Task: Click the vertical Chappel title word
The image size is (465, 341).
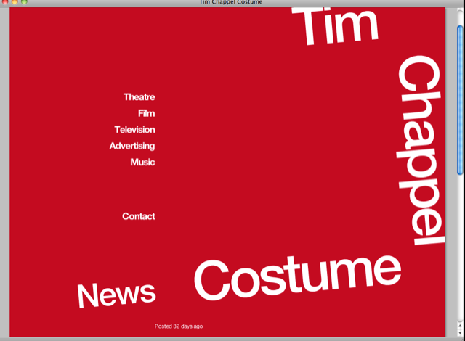Action: 420,150
